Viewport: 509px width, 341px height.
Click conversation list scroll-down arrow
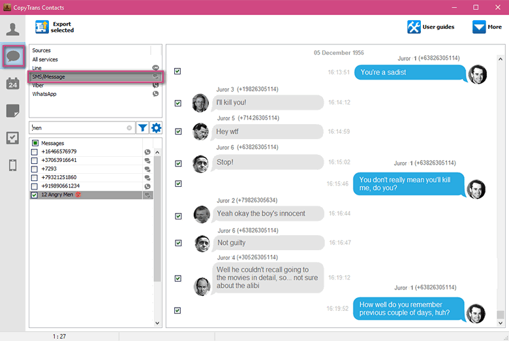(x=157, y=323)
